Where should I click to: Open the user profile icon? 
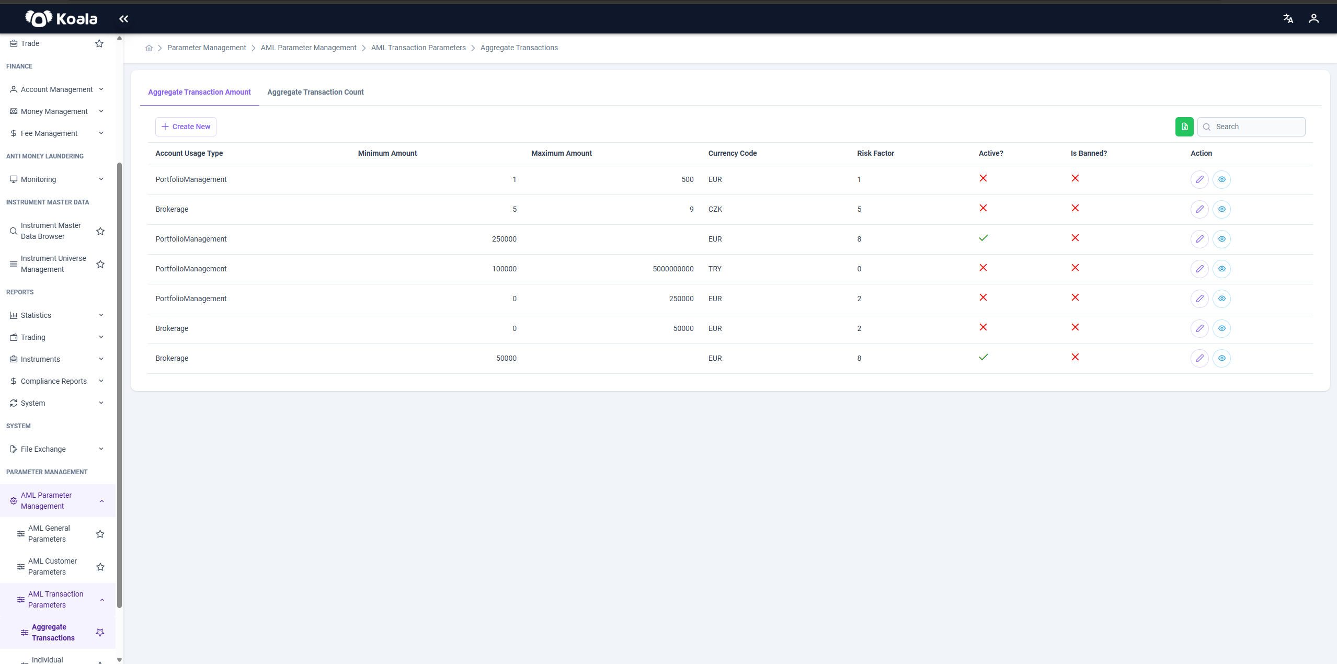tap(1313, 19)
